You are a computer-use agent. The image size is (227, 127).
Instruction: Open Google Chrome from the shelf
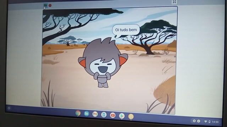tap(78, 113)
